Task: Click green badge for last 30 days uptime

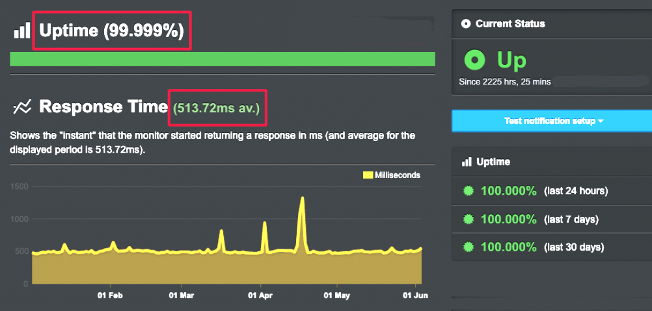Action: (469, 247)
